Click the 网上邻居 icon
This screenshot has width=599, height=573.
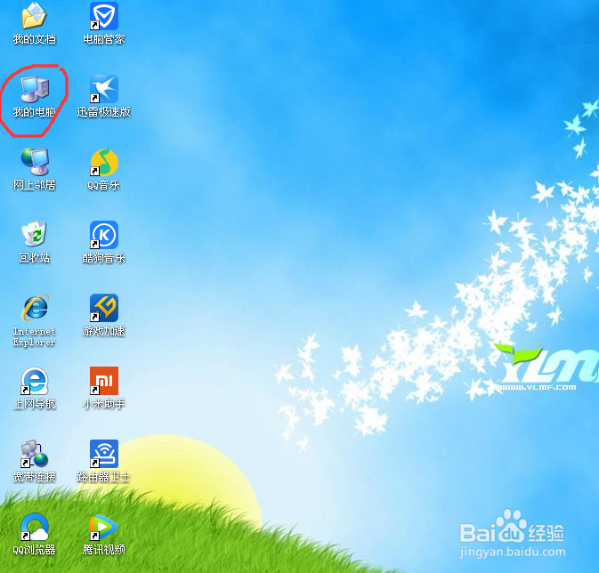(x=35, y=162)
